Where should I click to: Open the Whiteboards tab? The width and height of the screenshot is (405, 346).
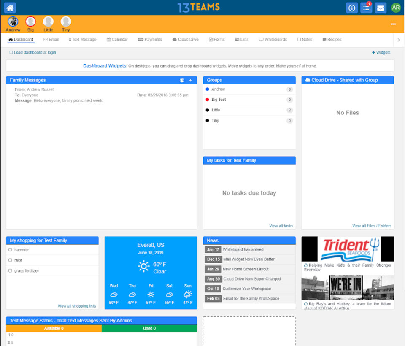[273, 39]
